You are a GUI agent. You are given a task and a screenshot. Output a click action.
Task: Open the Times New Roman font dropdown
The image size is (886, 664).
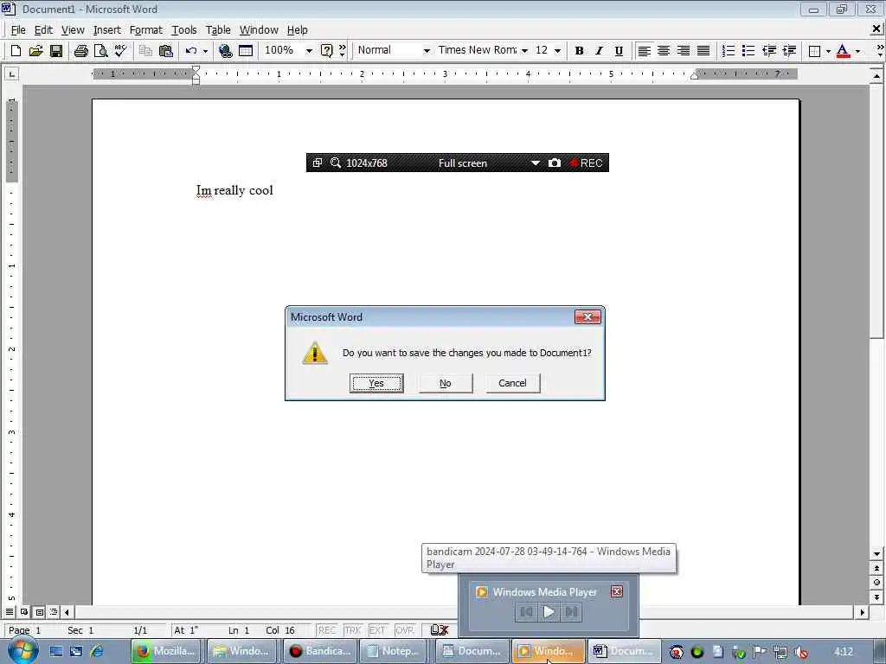pyautogui.click(x=524, y=50)
